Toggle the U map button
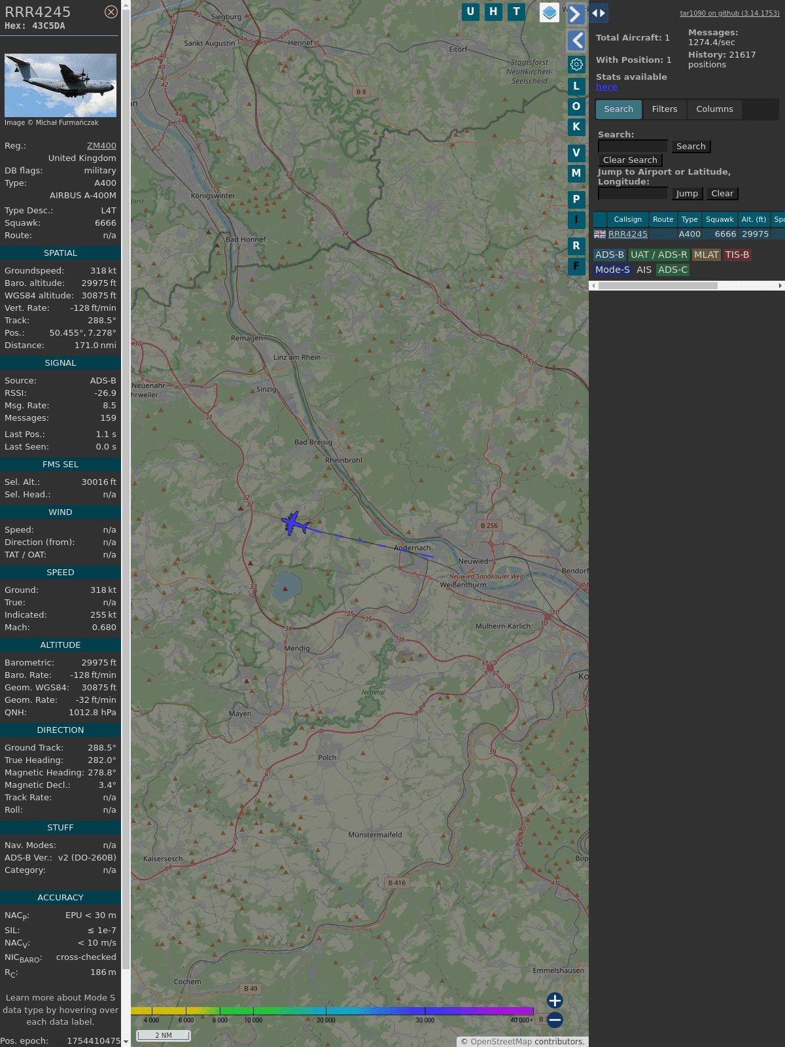The width and height of the screenshot is (785, 1047). point(470,12)
